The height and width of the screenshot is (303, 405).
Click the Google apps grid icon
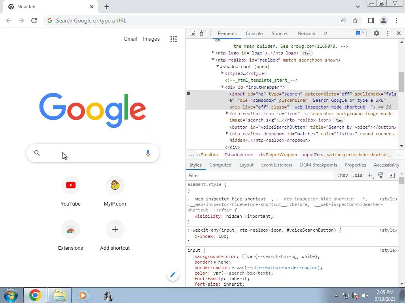(174, 39)
